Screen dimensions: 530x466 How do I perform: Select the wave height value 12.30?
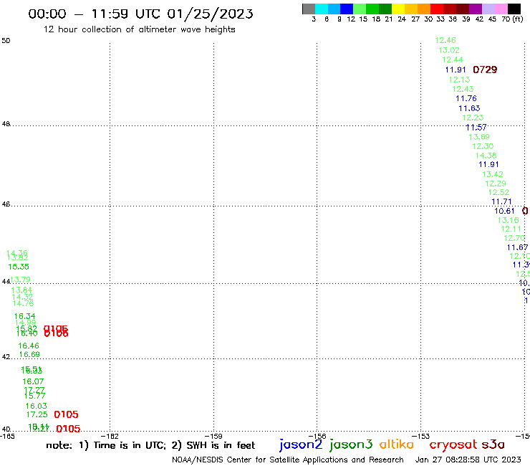483,146
